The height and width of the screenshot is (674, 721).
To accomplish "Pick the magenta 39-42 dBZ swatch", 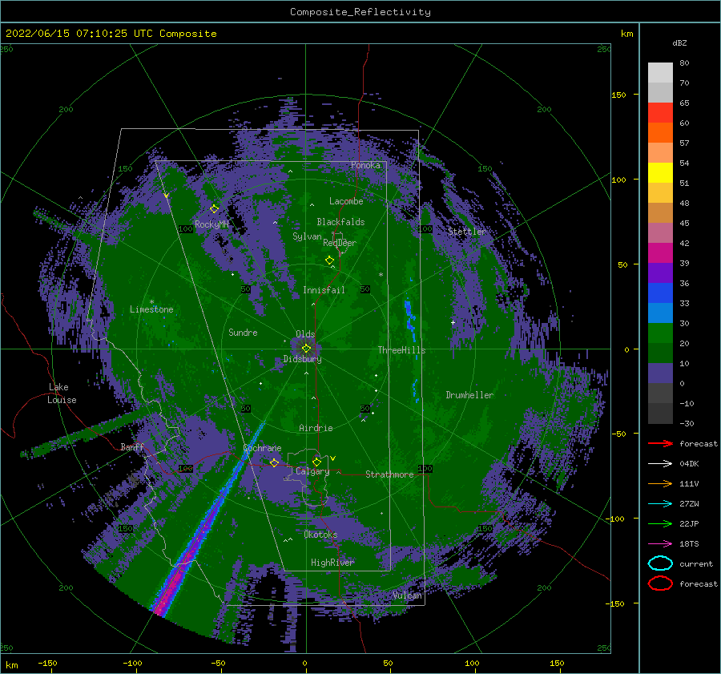I will point(660,252).
